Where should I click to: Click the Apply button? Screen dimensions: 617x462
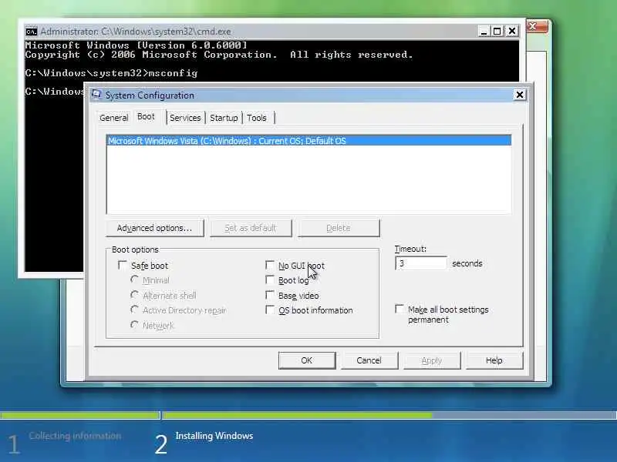tap(432, 360)
